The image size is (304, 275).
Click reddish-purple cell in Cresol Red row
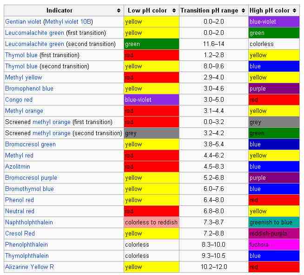point(274,234)
